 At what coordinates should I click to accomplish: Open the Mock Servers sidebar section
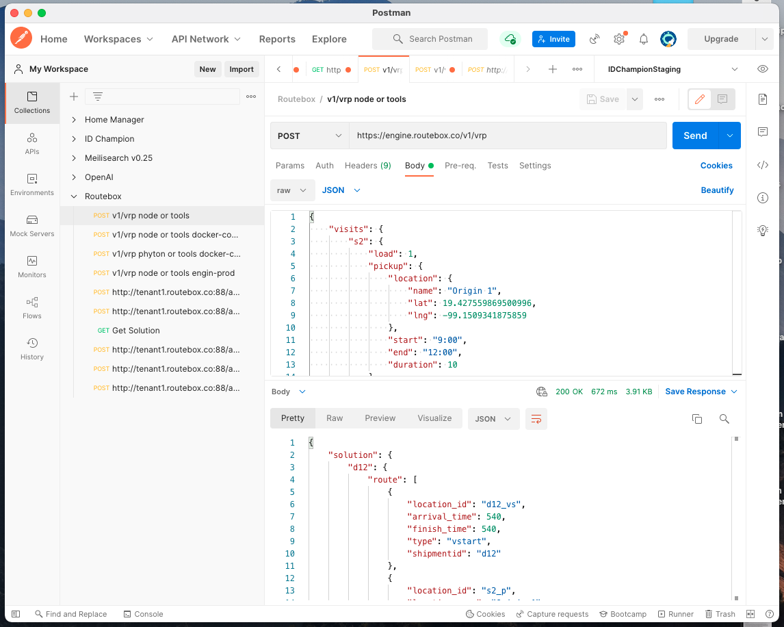tap(32, 225)
